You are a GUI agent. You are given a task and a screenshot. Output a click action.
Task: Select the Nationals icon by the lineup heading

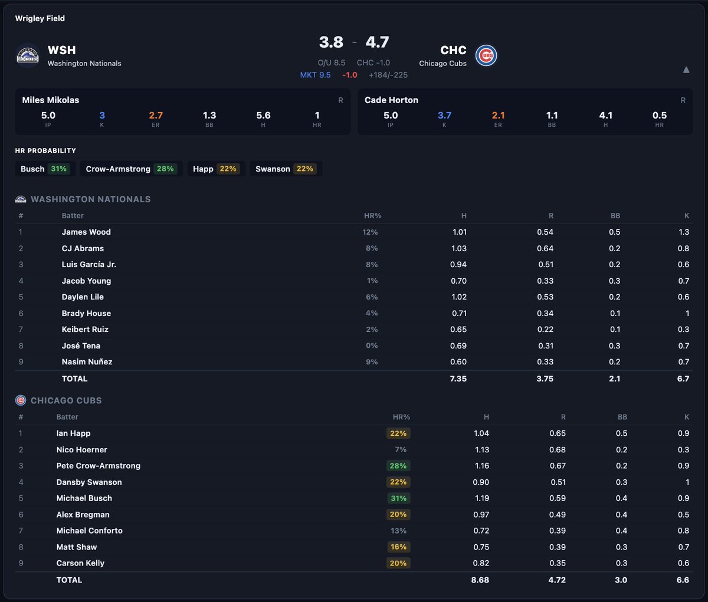pyautogui.click(x=21, y=199)
